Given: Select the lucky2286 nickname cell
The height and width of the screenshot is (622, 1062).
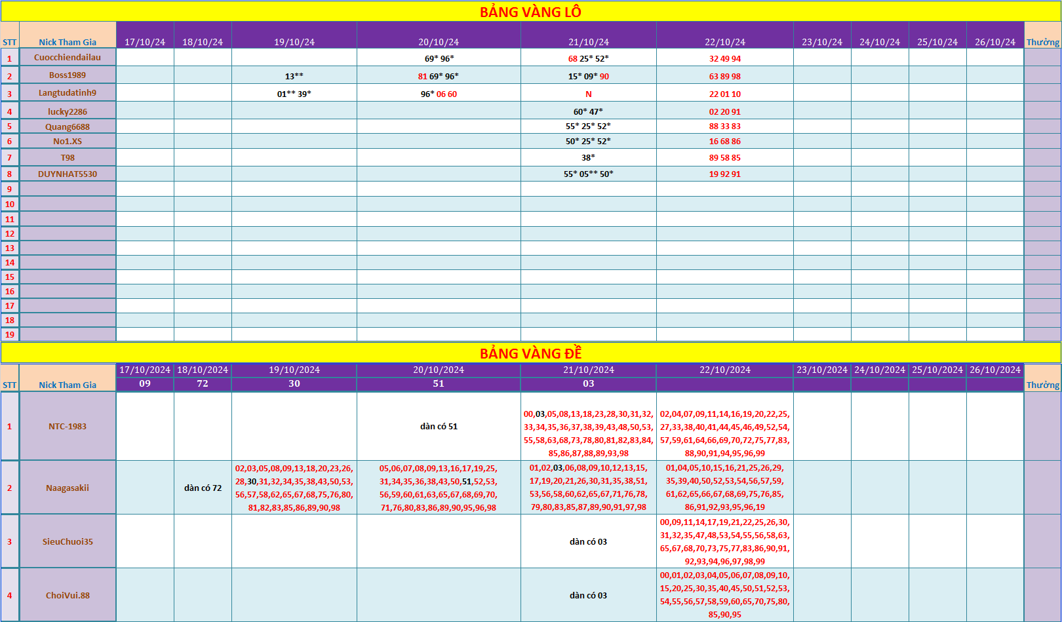Looking at the screenshot, I should 68,111.
